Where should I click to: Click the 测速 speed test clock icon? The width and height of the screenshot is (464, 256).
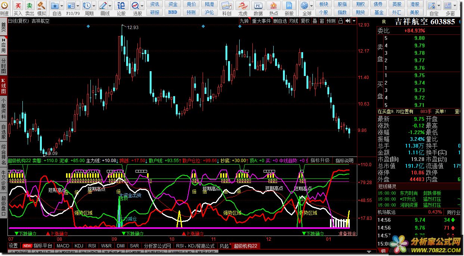click(4, 6)
